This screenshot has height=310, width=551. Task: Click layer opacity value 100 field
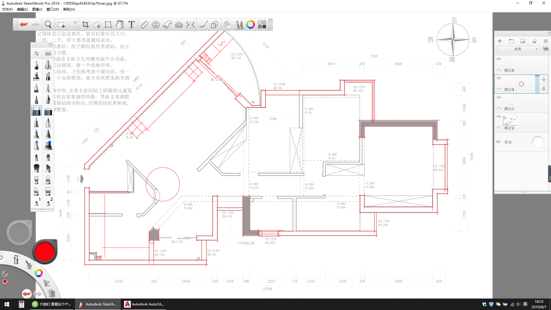click(x=546, y=49)
